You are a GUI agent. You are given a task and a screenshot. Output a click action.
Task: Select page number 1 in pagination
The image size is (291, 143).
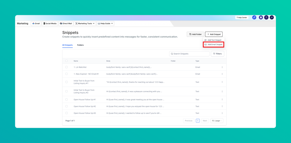pyautogui.click(x=198, y=121)
